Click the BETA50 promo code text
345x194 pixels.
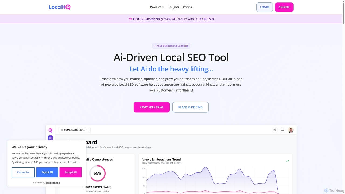[x=209, y=19]
